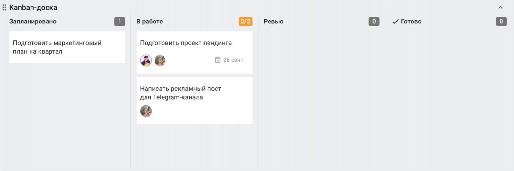
Task: Click the Готово column count badge
Action: pyautogui.click(x=501, y=22)
